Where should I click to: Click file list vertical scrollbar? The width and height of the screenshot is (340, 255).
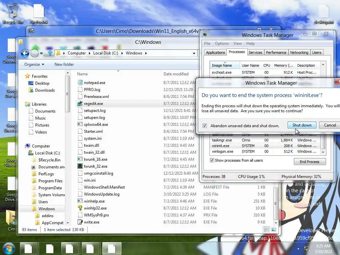[x=276, y=204]
